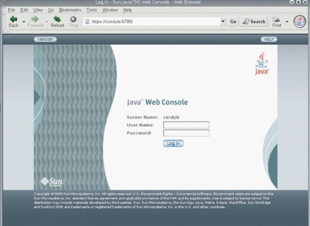Screen dimensions: 310x226
Task: Click the Back navigation arrow icon
Action: [13, 20]
